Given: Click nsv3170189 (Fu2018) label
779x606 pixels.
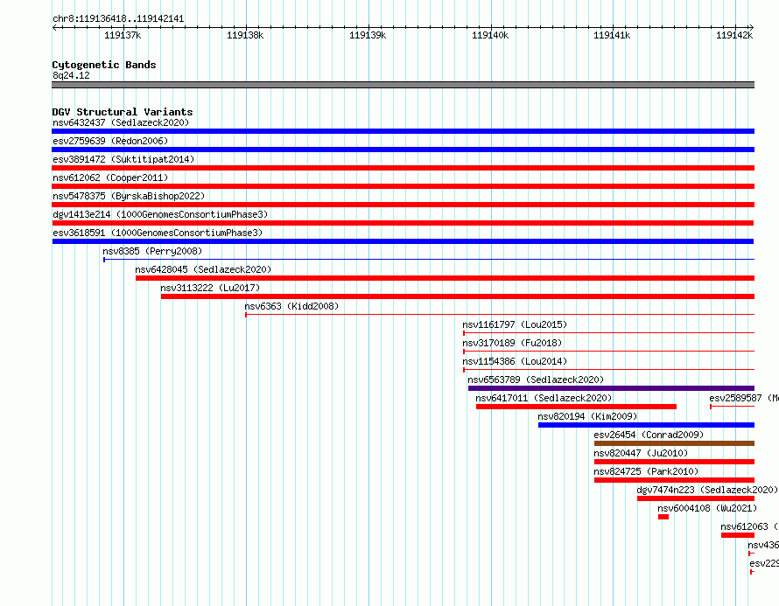Looking at the screenshot, I should point(512,343).
